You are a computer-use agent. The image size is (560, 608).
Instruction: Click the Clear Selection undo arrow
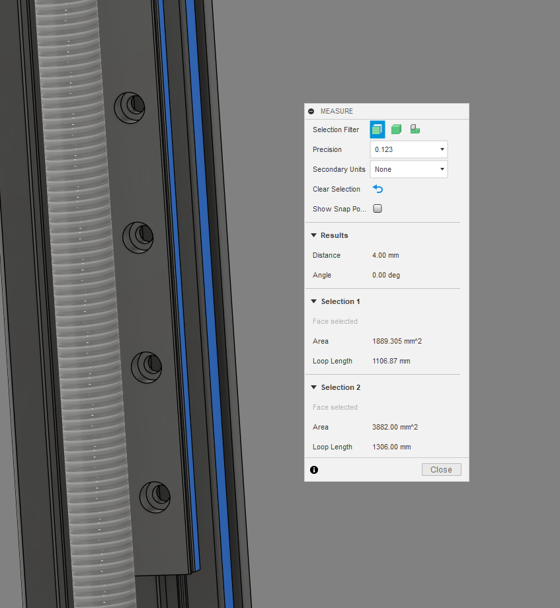point(378,189)
